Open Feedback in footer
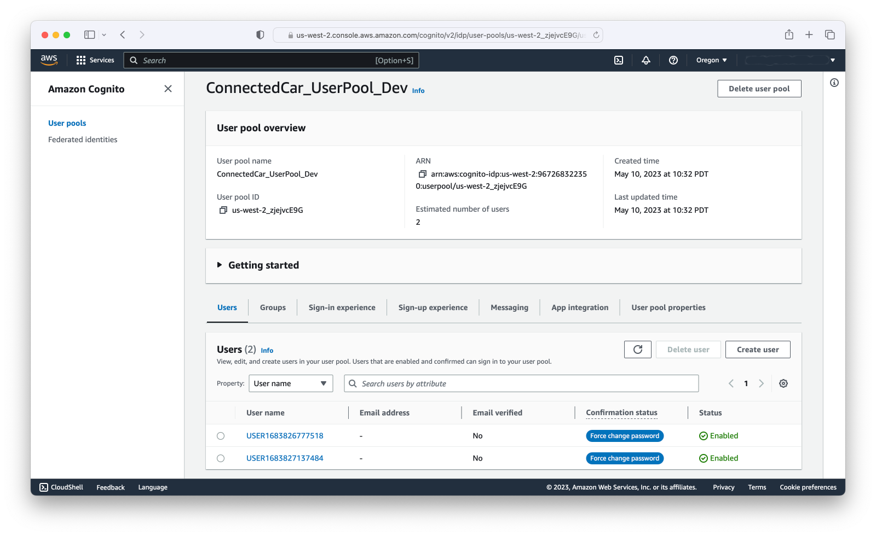 coord(111,487)
